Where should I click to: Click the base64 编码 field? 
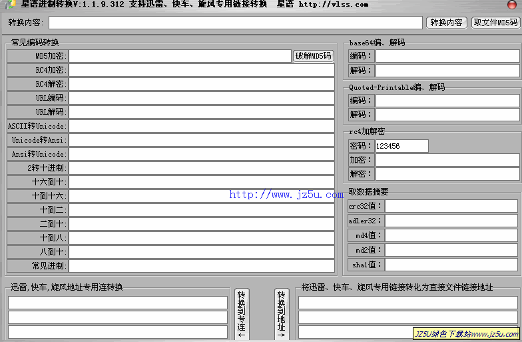(447, 56)
